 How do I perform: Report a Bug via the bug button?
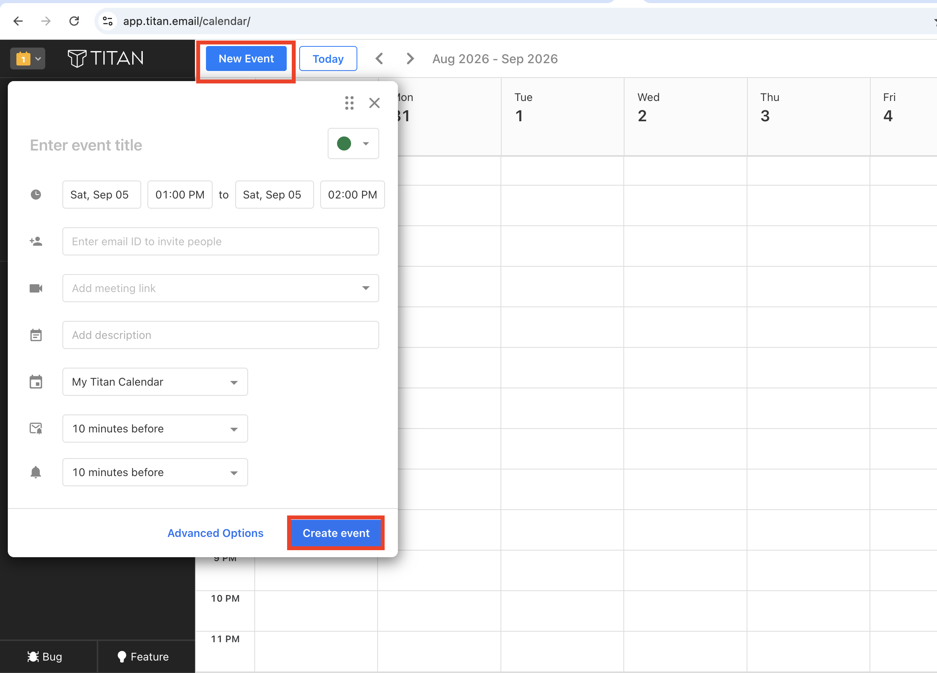pyautogui.click(x=44, y=657)
